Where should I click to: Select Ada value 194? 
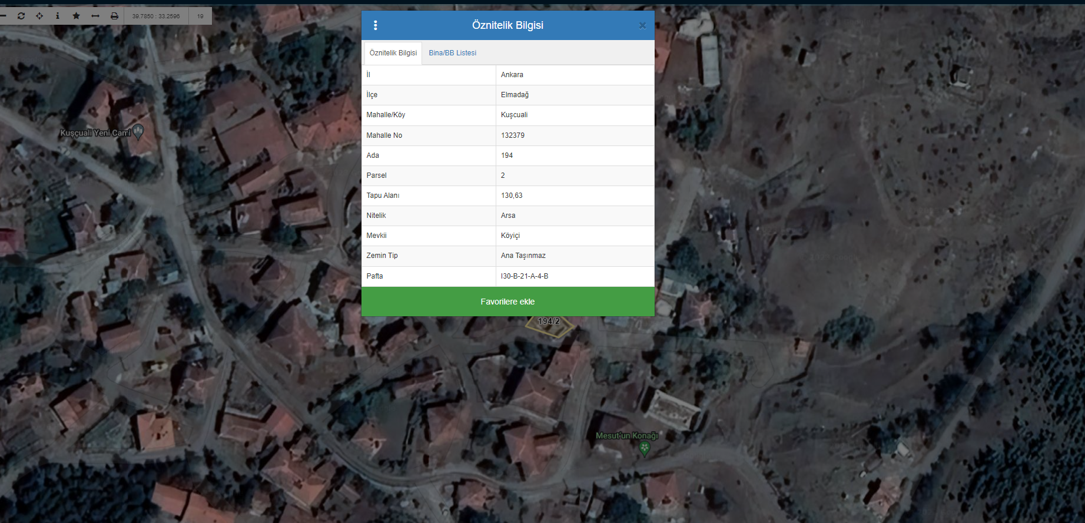(575, 155)
